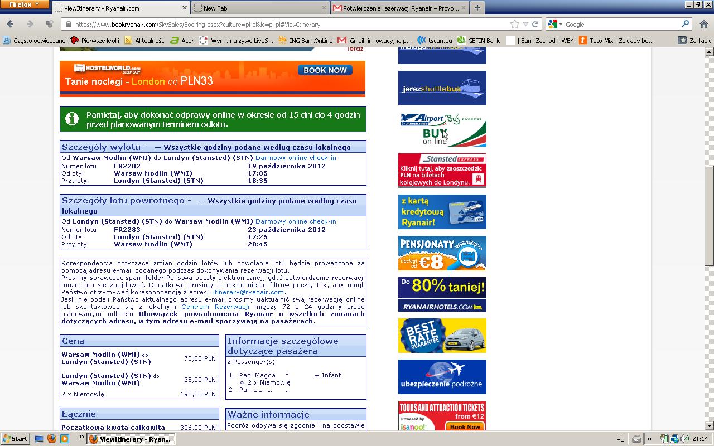Click into the address URL bar
Screen dimensions: 714x446
(290, 24)
